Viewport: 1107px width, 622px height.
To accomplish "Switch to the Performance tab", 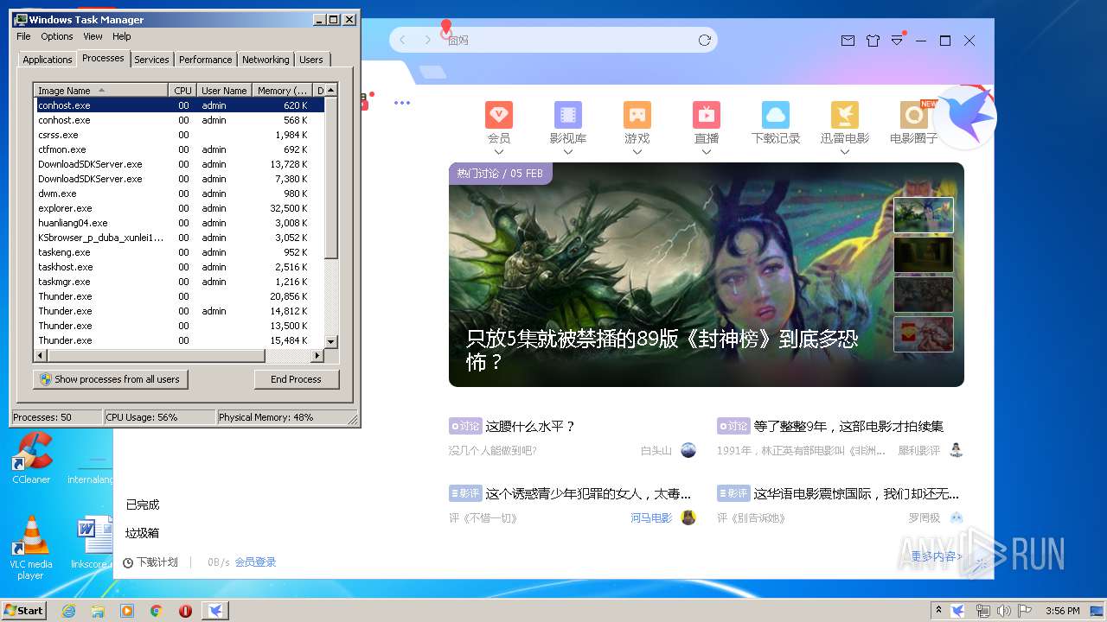I will click(206, 60).
